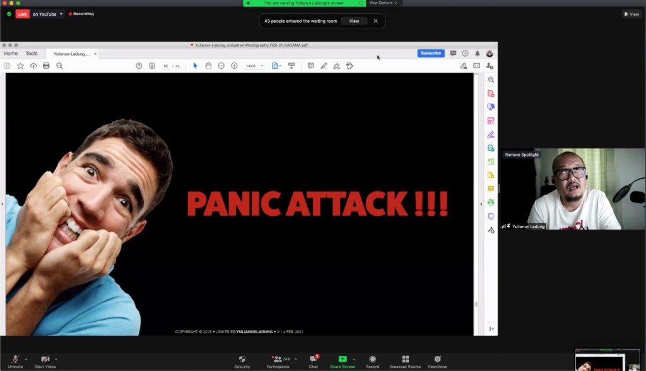Click View in waiting room notification

354,21
